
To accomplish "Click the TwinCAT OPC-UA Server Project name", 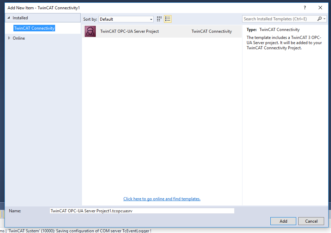I will tap(130, 31).
